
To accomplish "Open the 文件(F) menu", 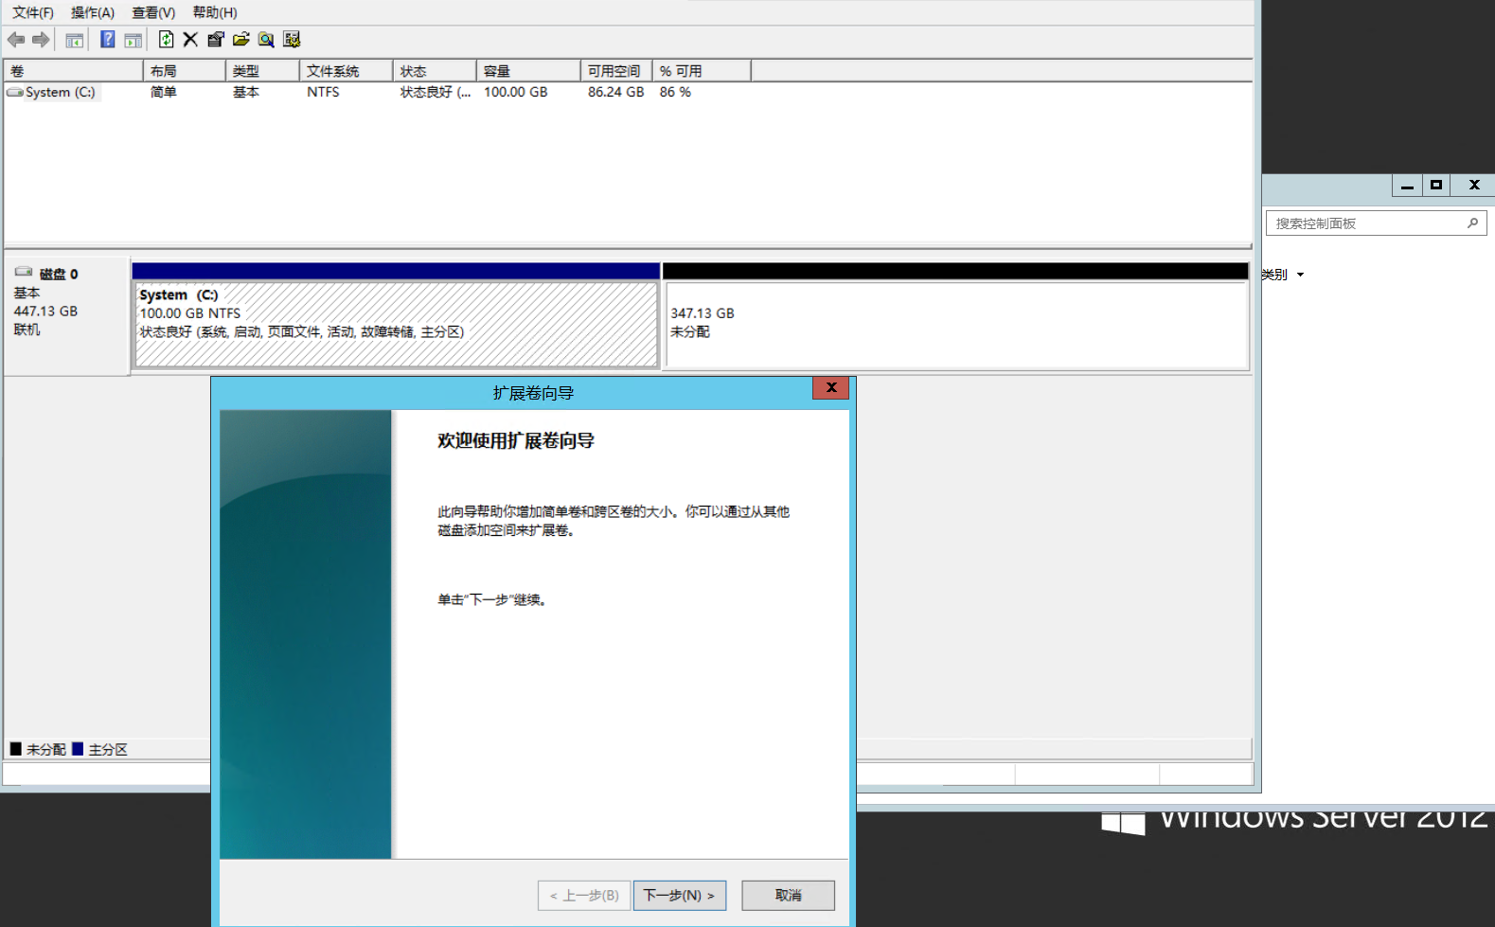I will click(33, 12).
